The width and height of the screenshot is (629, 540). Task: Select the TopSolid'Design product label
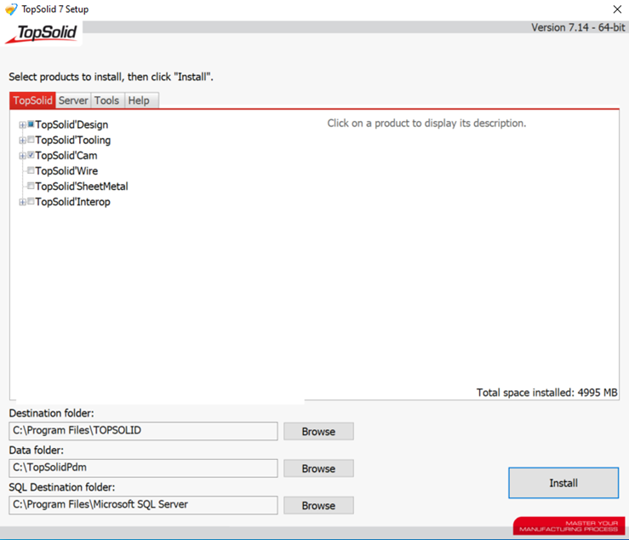tap(71, 125)
